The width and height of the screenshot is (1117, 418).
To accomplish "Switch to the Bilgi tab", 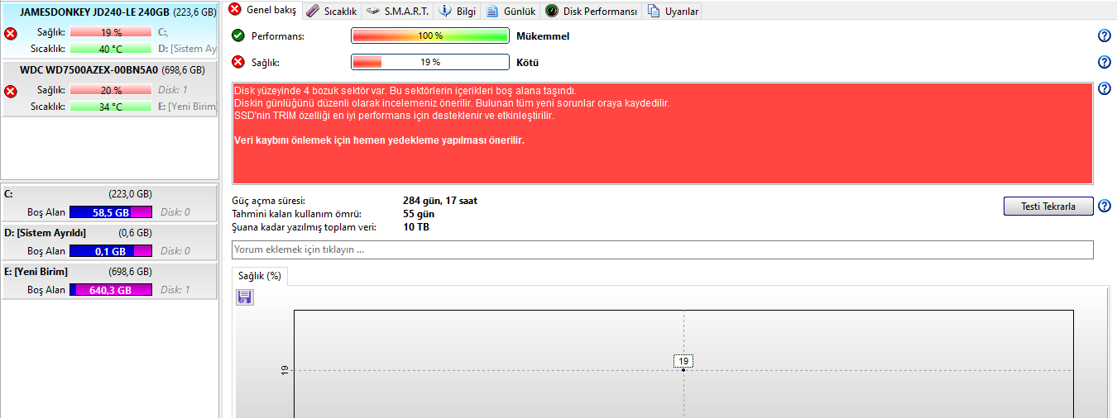I will (458, 11).
